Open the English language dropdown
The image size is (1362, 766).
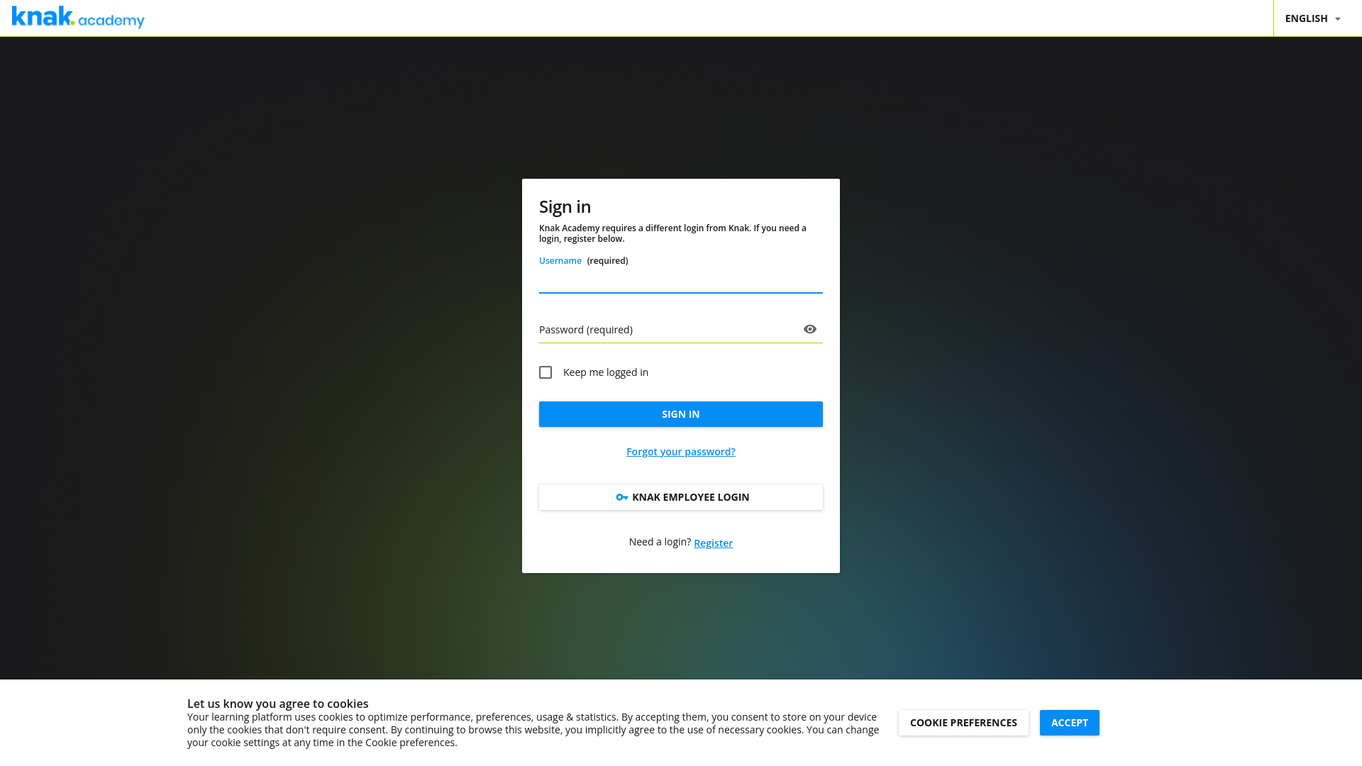coord(1312,18)
